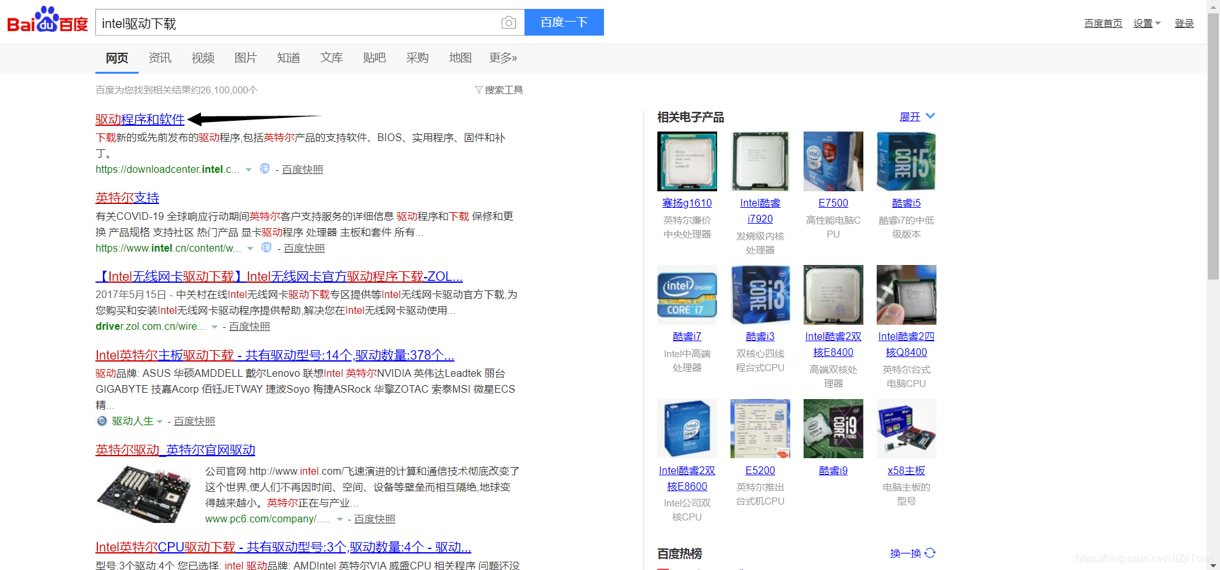Click verification badge next to www.intel.cn result
This screenshot has height=570, width=1220.
coord(266,247)
